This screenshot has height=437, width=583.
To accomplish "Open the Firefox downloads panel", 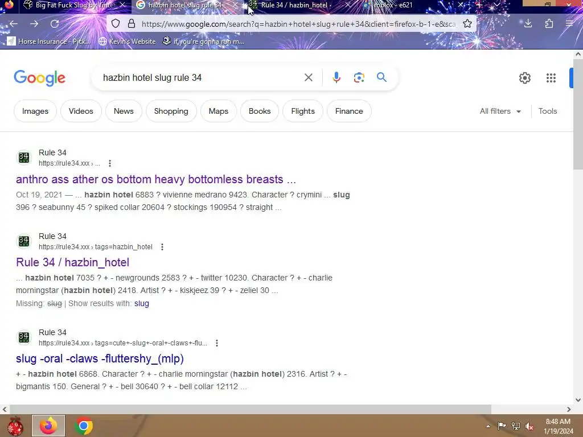I will 528,24.
